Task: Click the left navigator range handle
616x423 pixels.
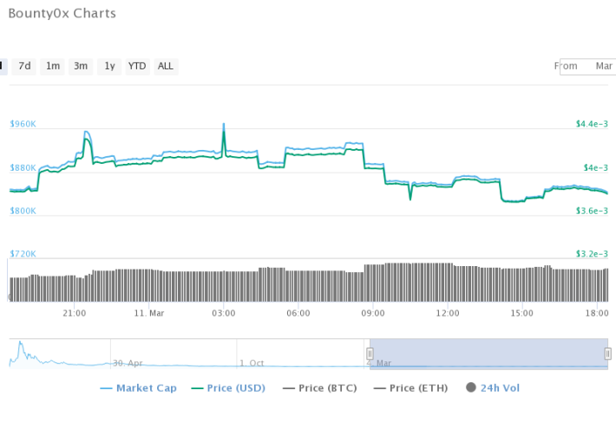Action: click(370, 354)
